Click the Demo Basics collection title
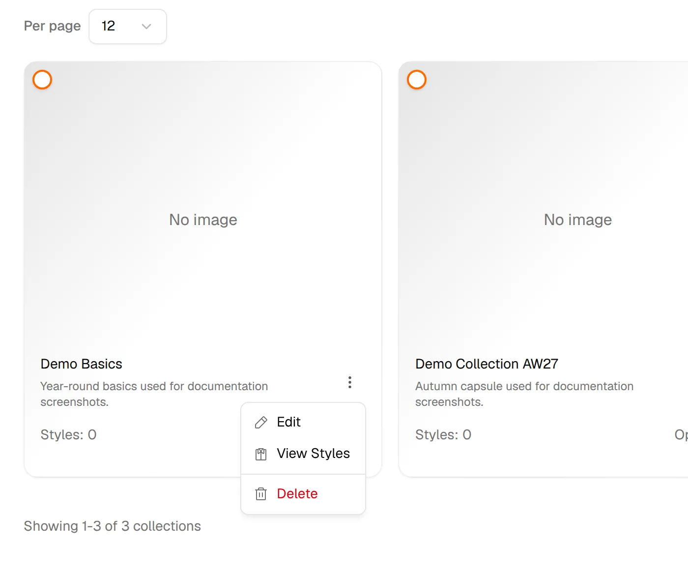This screenshot has width=688, height=570. tap(82, 364)
